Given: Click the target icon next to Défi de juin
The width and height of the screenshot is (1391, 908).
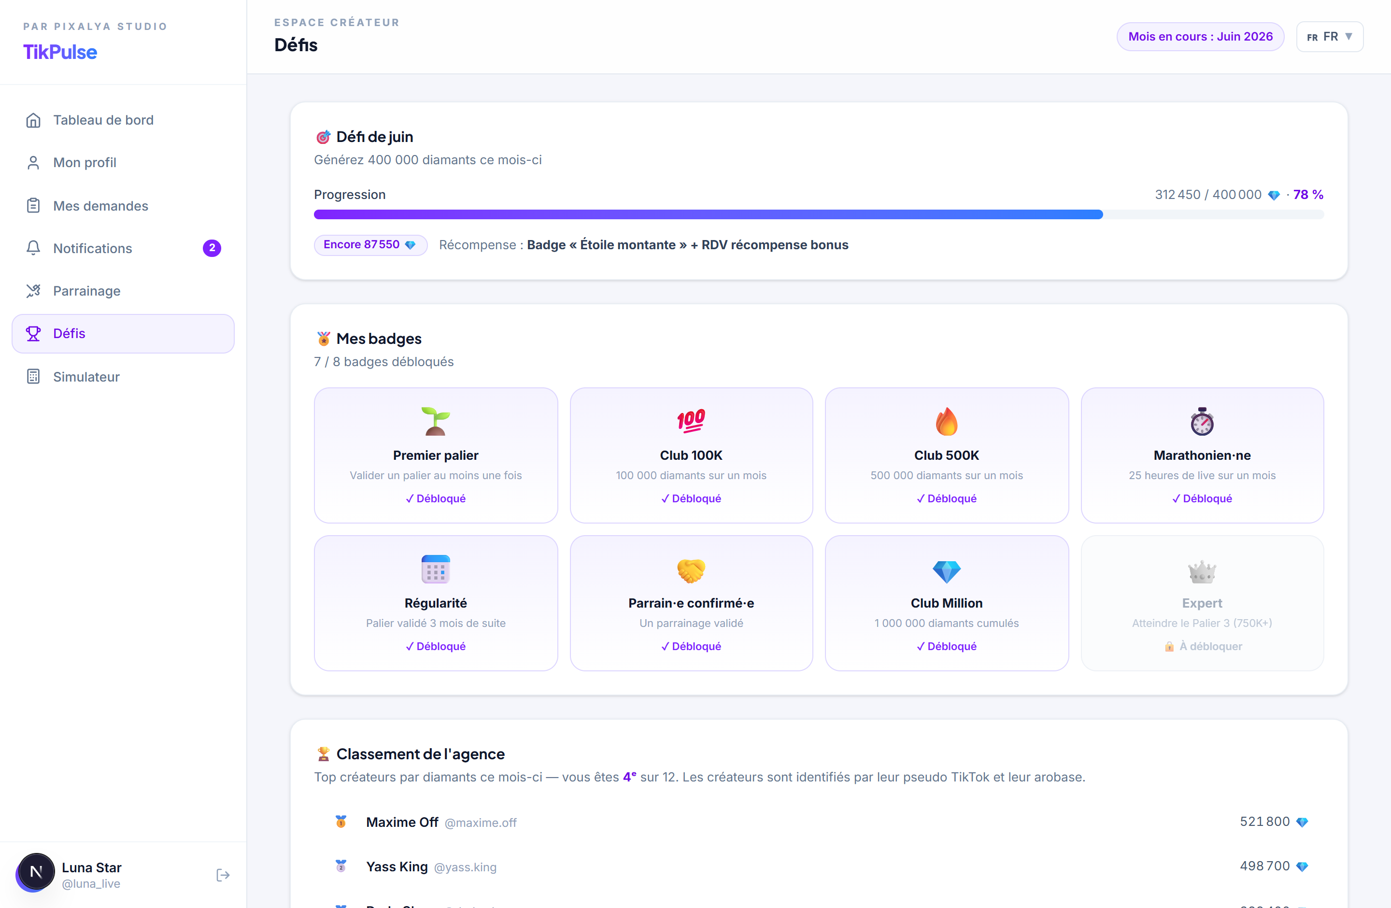Looking at the screenshot, I should click(323, 137).
